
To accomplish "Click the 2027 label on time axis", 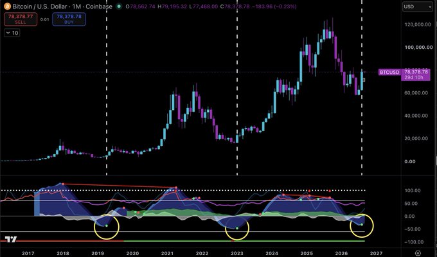I will pyautogui.click(x=376, y=253).
